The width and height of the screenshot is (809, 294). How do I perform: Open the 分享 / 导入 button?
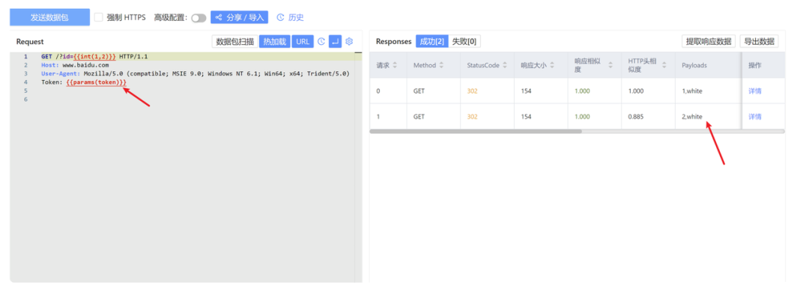tap(240, 17)
